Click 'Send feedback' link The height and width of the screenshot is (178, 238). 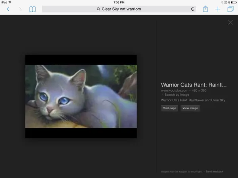(x=214, y=172)
